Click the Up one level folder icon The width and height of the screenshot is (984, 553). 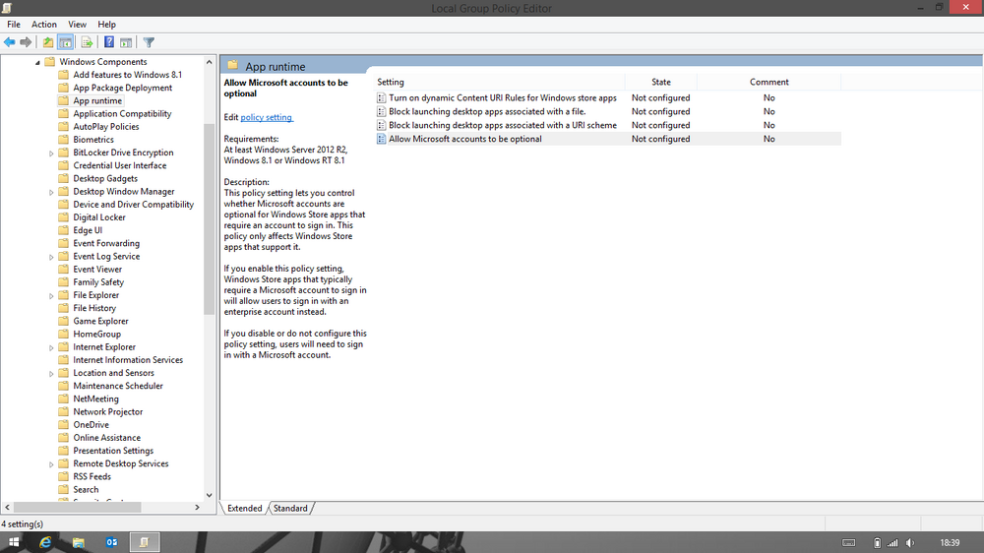(x=47, y=42)
